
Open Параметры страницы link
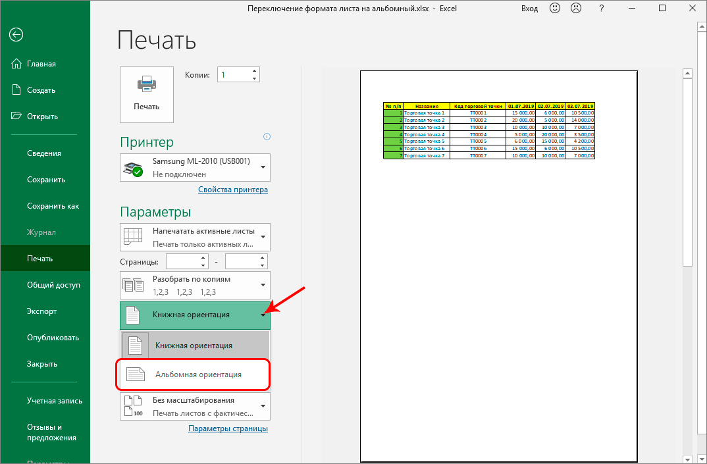[x=228, y=428]
